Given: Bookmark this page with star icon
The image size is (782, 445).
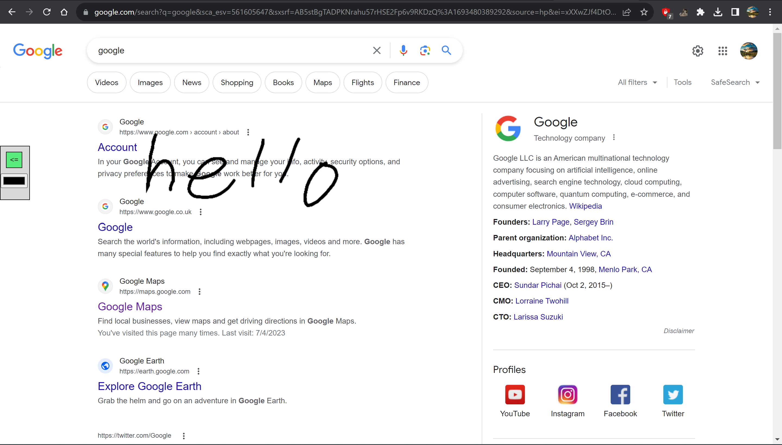Looking at the screenshot, I should (644, 12).
